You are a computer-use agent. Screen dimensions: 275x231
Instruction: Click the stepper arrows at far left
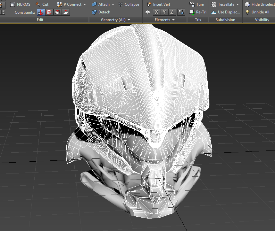pos(3,12)
